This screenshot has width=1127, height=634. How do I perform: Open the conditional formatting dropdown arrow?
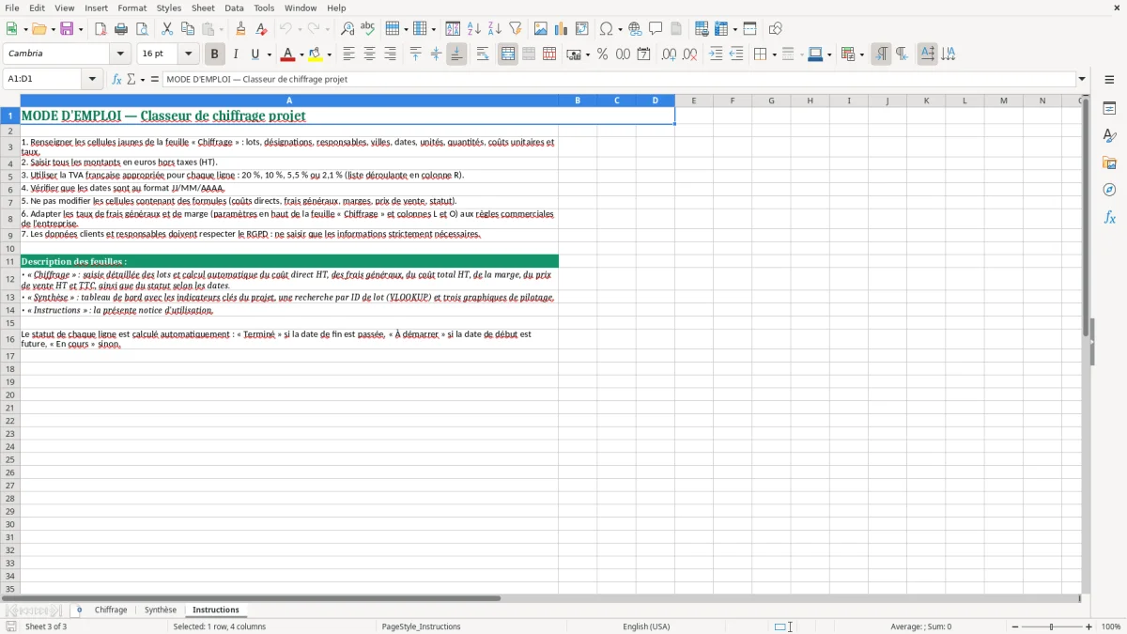click(861, 54)
